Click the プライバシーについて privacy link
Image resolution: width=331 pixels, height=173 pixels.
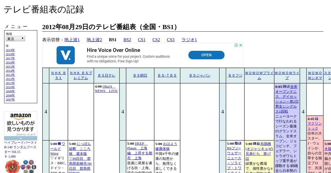(26, 135)
